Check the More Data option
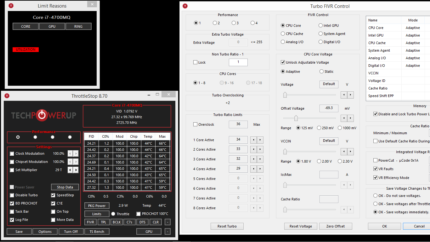Image resolution: width=430 pixels, height=242 pixels. click(x=53, y=220)
